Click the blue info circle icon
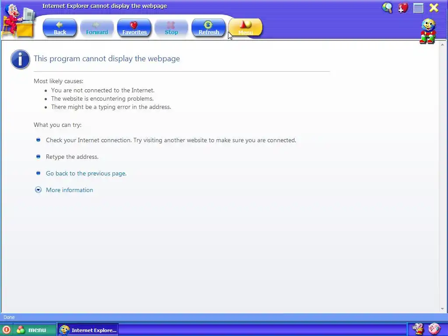 click(x=20, y=59)
